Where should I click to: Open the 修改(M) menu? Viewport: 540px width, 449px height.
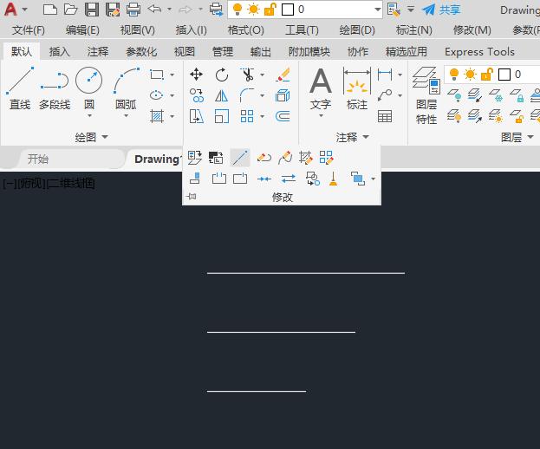[472, 30]
